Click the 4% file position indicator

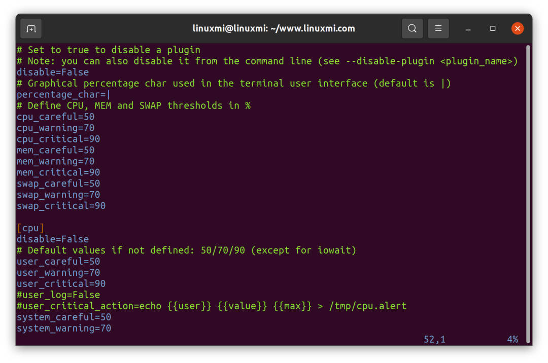point(512,339)
